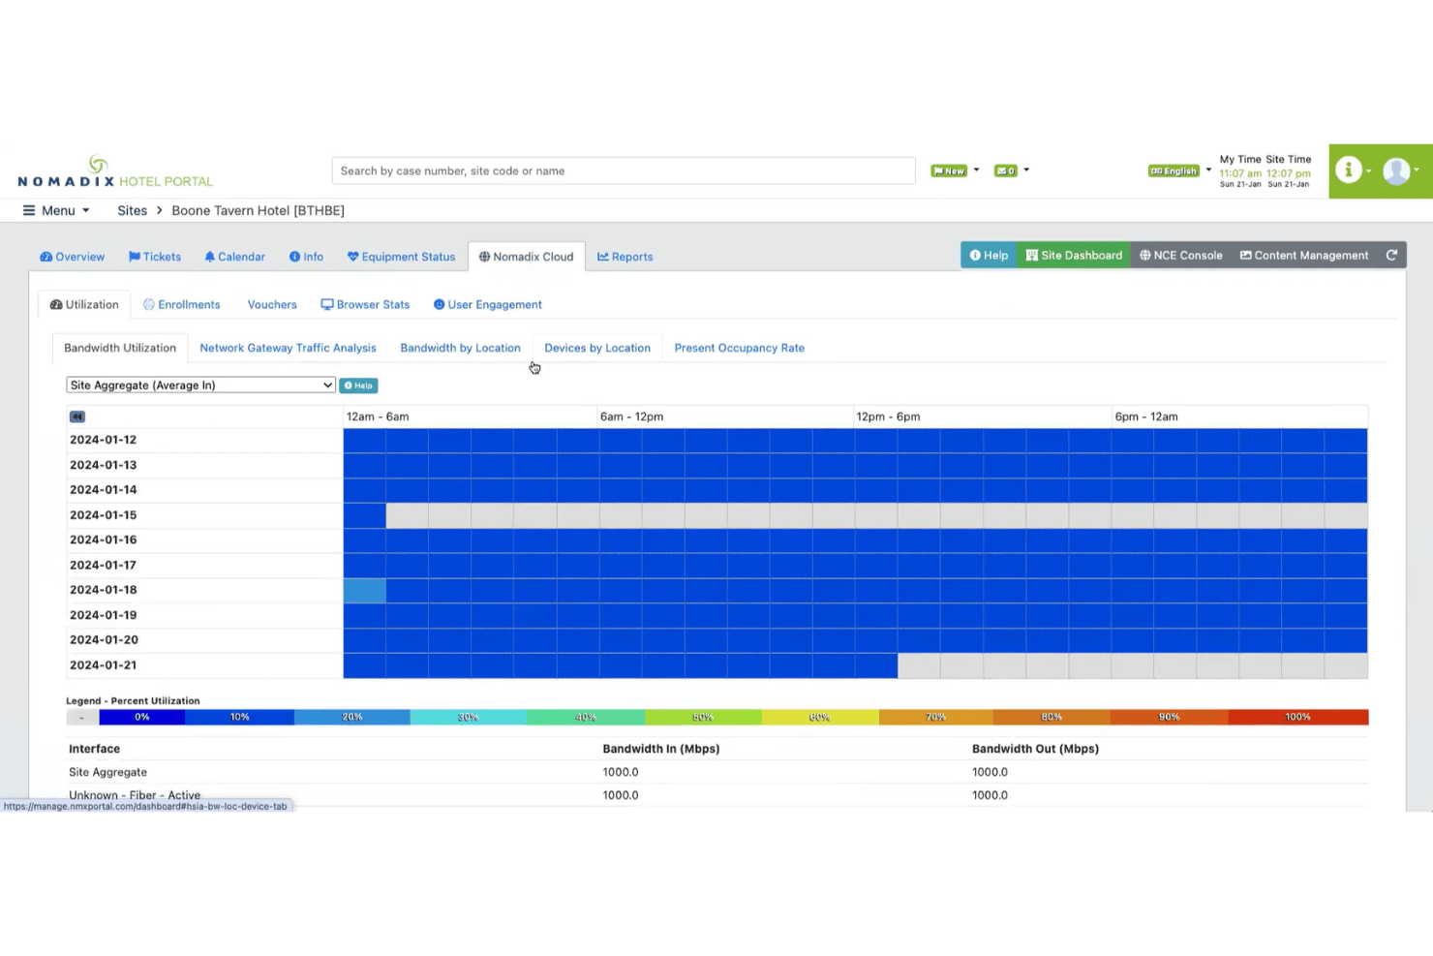Viewport: 1433px width, 956px height.
Task: Open the Site Dashboard button
Action: (1074, 256)
